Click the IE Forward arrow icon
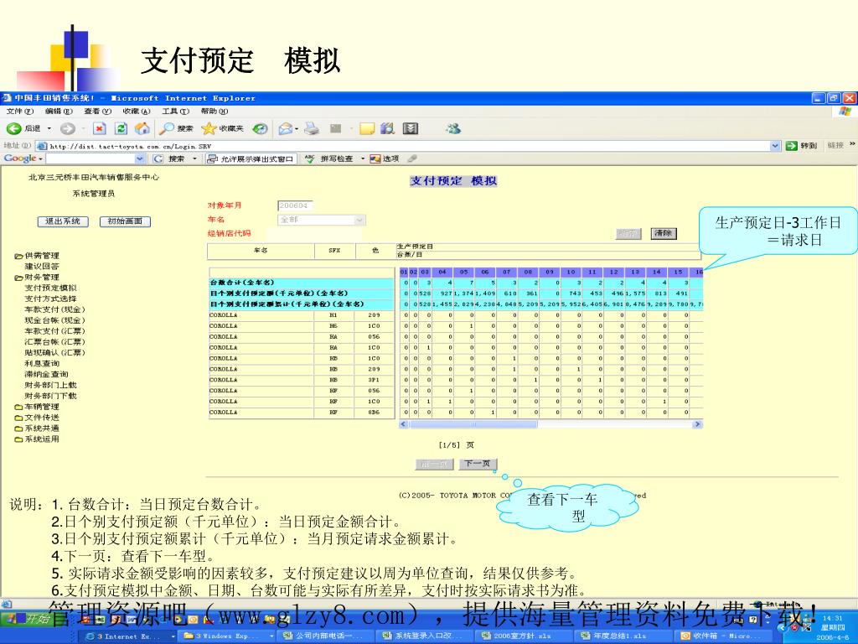 (x=67, y=128)
